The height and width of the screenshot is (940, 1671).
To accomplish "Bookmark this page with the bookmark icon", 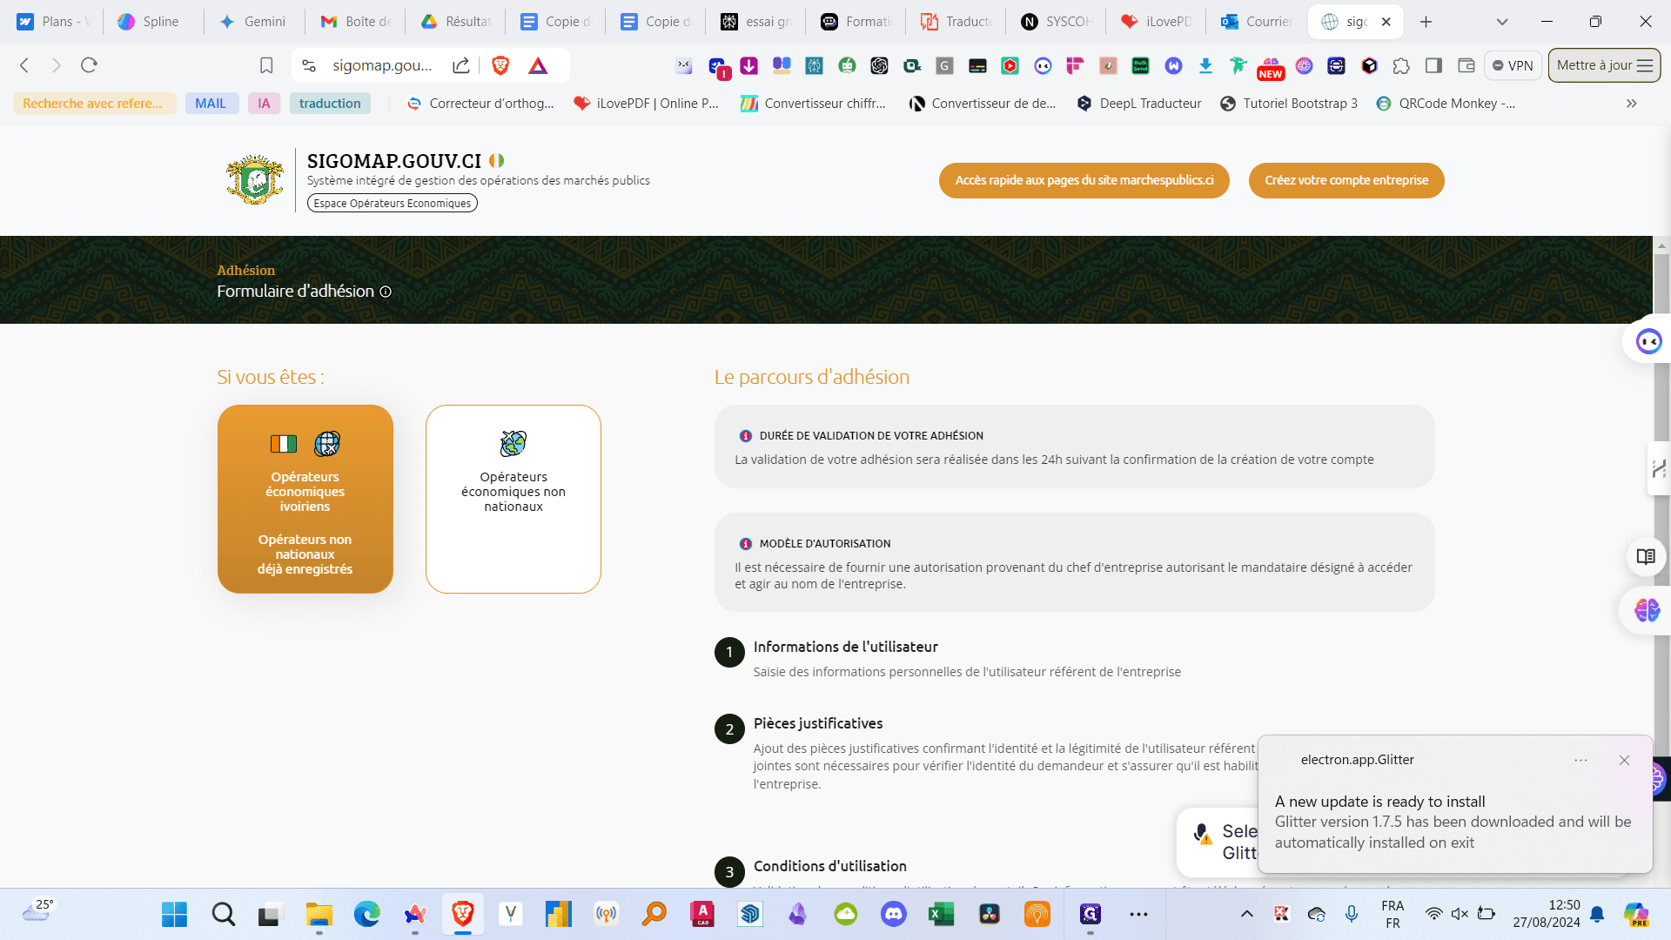I will (266, 65).
